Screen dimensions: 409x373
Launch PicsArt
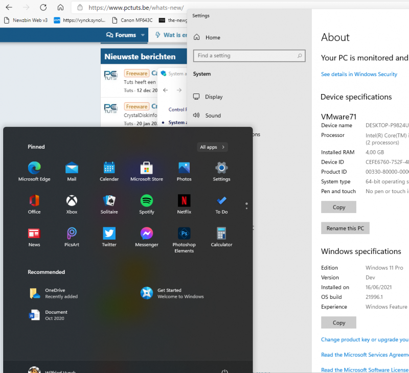[x=72, y=237]
